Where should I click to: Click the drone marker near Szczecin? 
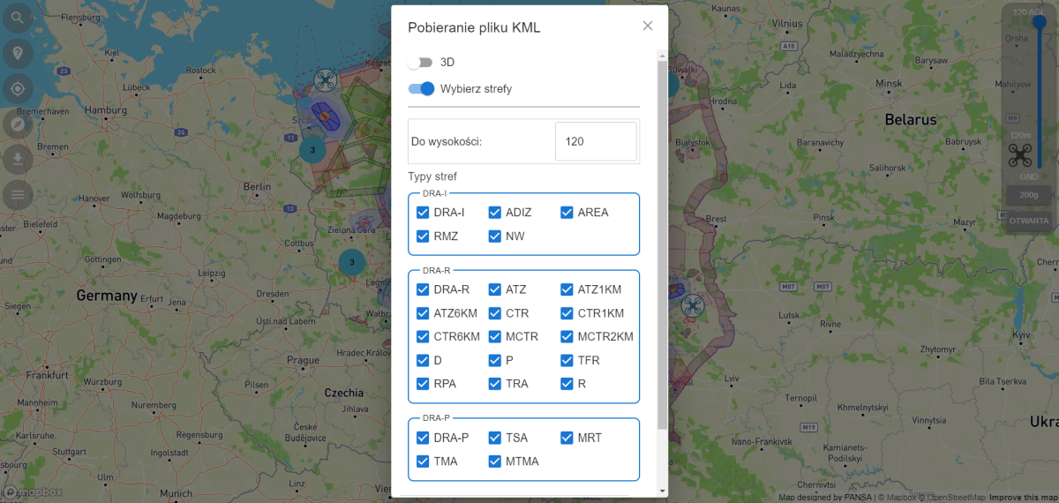coord(326,81)
